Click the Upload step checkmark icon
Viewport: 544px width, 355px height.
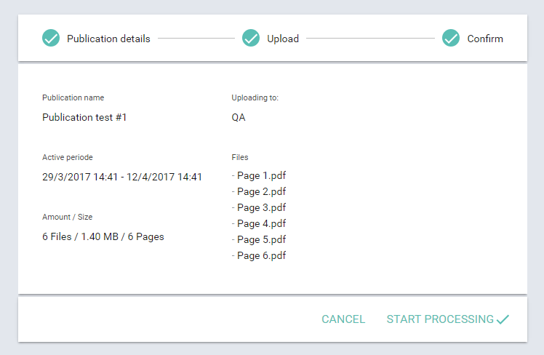coord(251,39)
